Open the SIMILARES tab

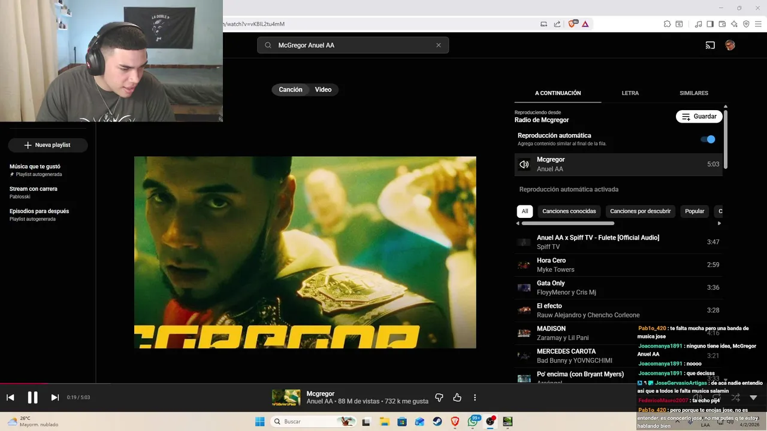(694, 93)
